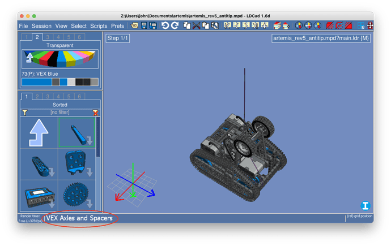Switch to tab 4 in the parts bin panel

(58, 97)
